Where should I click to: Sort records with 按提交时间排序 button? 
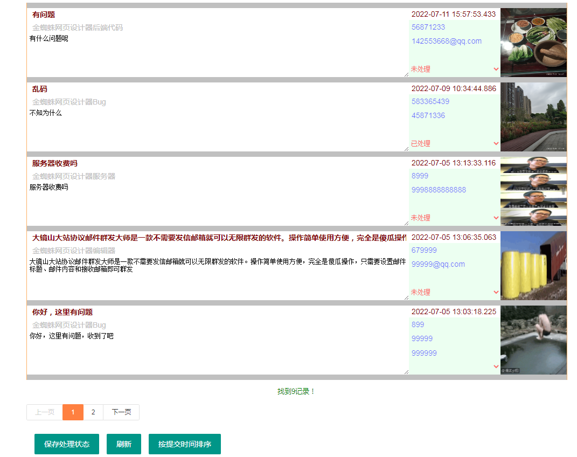click(185, 444)
